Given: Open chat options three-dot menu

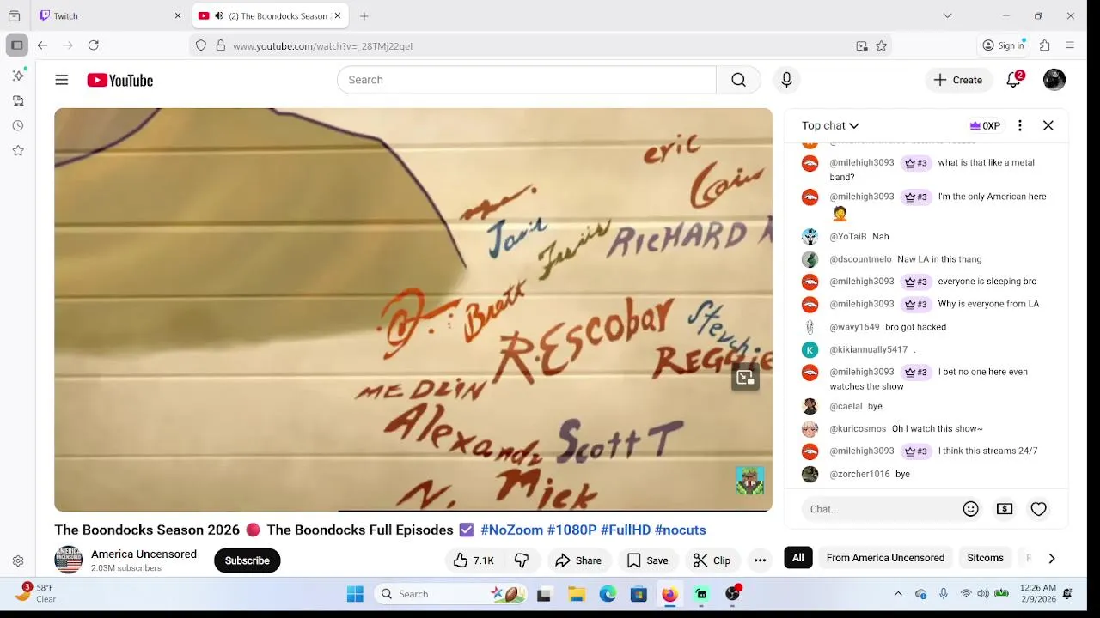Looking at the screenshot, I should point(1020,125).
